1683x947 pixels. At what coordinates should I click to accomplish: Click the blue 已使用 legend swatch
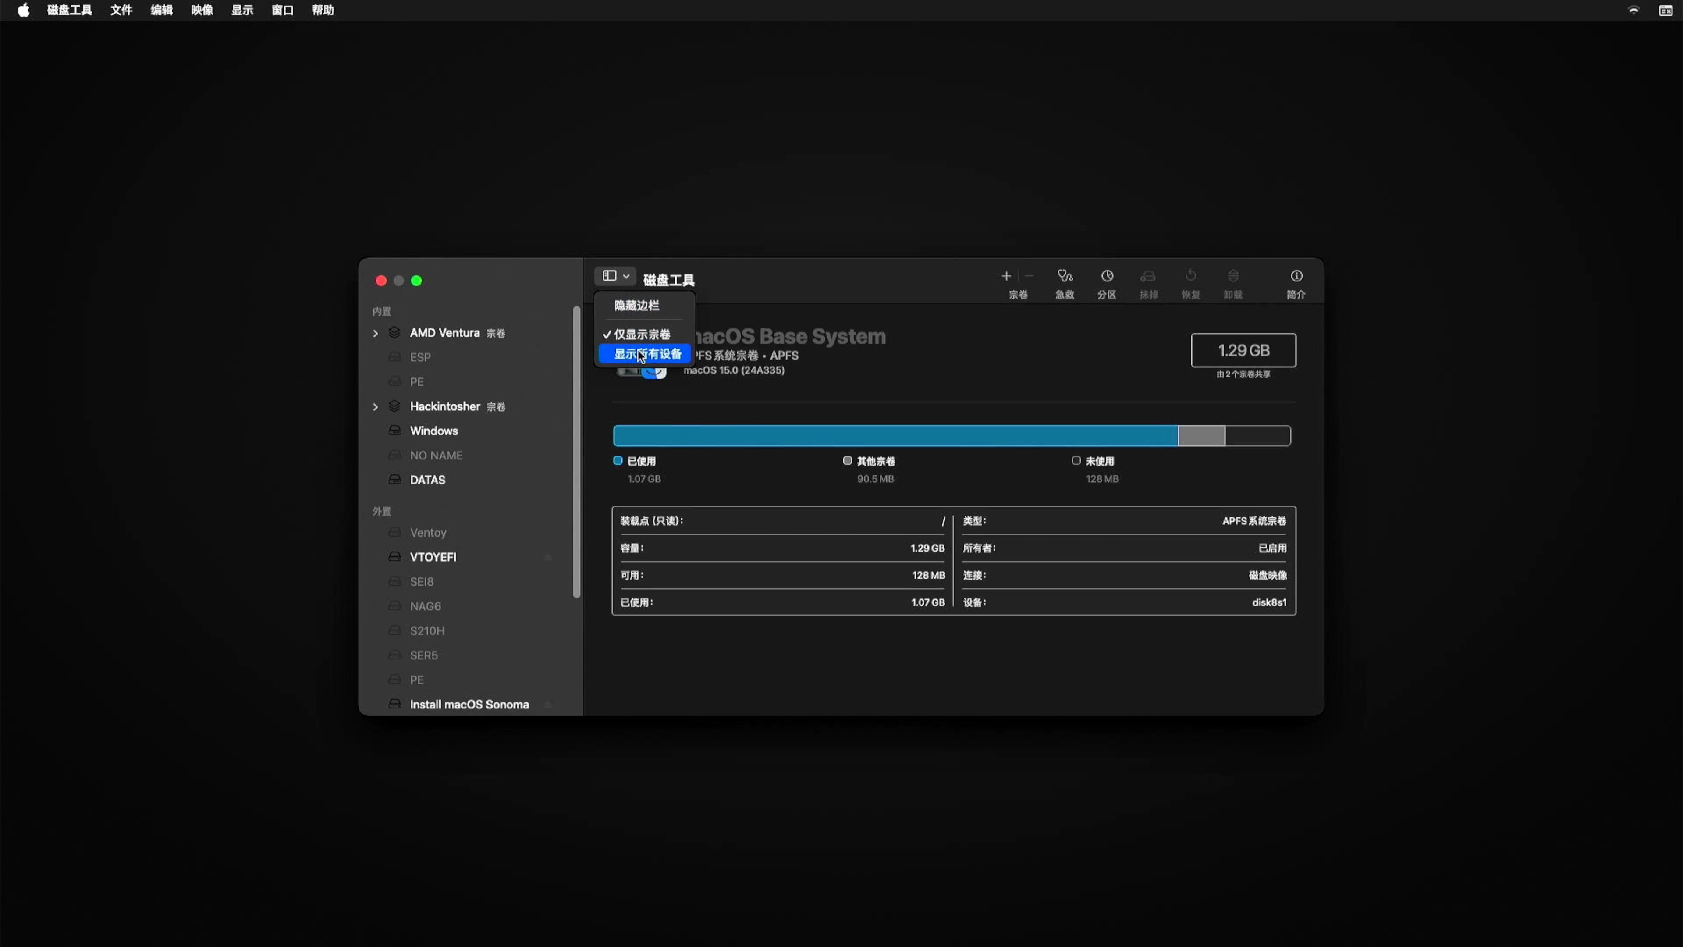click(618, 460)
